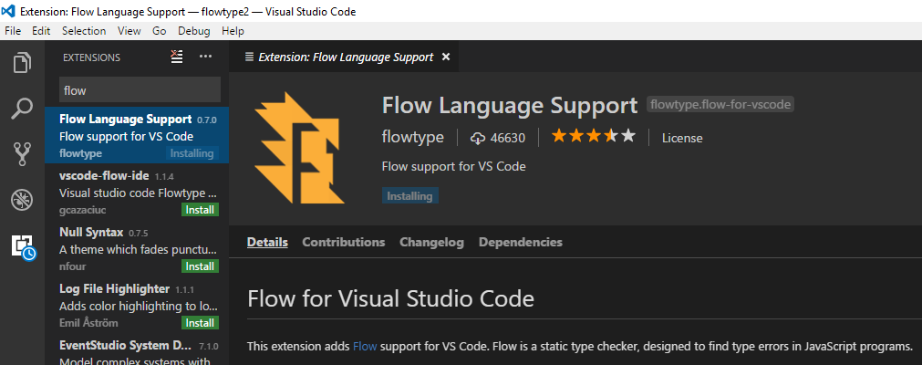Screen dimensions: 922x365
Task: Switch to the Contributions tab
Action: click(x=344, y=242)
